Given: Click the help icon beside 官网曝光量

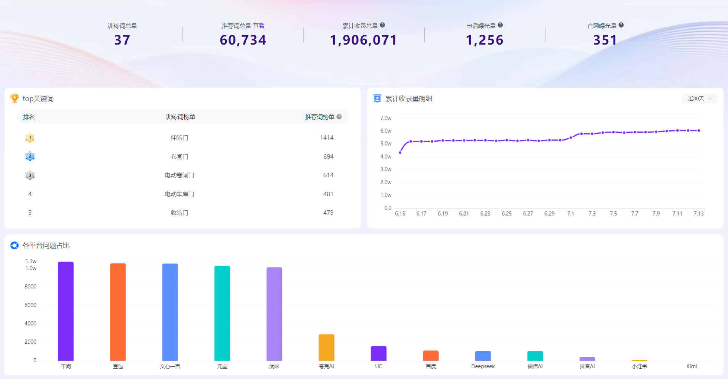Looking at the screenshot, I should pyautogui.click(x=621, y=25).
